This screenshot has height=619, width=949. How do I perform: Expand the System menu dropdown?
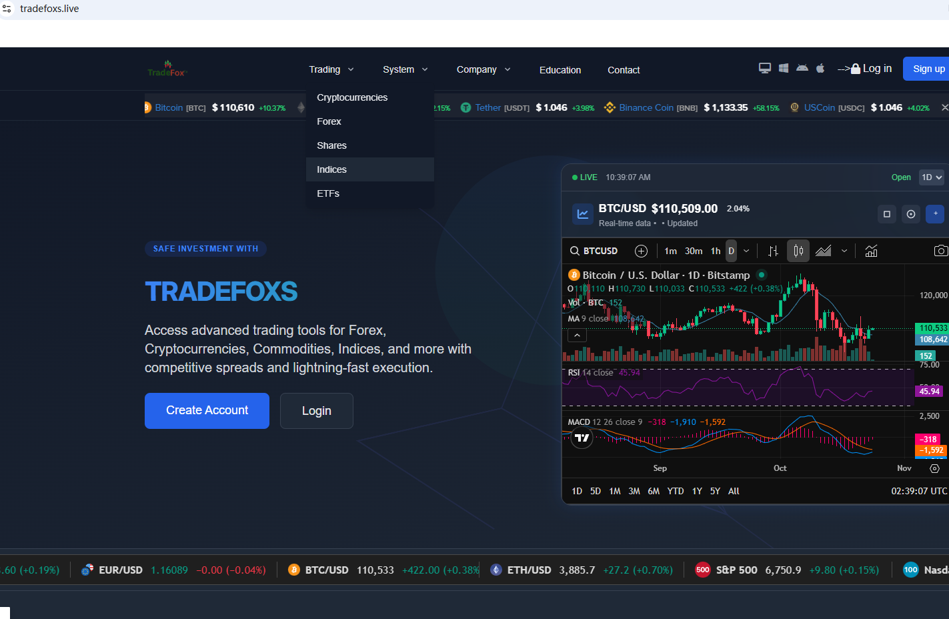tap(405, 69)
